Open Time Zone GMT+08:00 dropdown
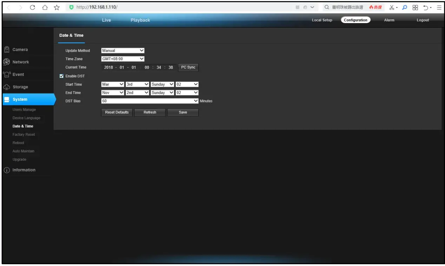 [123, 59]
